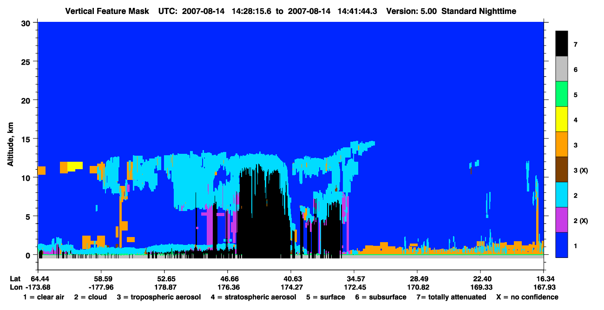Click the '3 = tropospheric aerosol' key text
The width and height of the screenshot is (604, 310).
click(x=158, y=297)
